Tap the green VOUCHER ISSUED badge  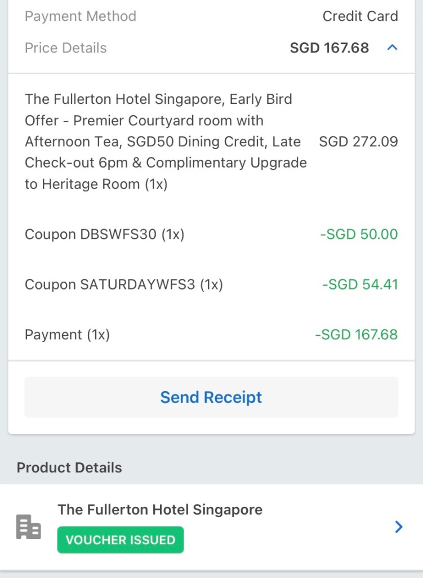point(121,540)
